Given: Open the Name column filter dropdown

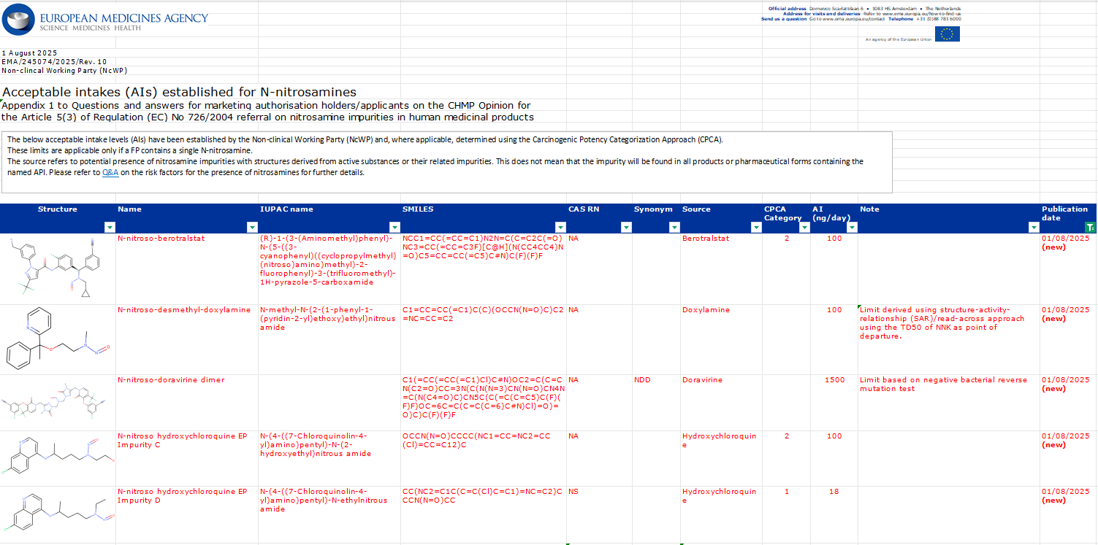Looking at the screenshot, I should point(253,227).
